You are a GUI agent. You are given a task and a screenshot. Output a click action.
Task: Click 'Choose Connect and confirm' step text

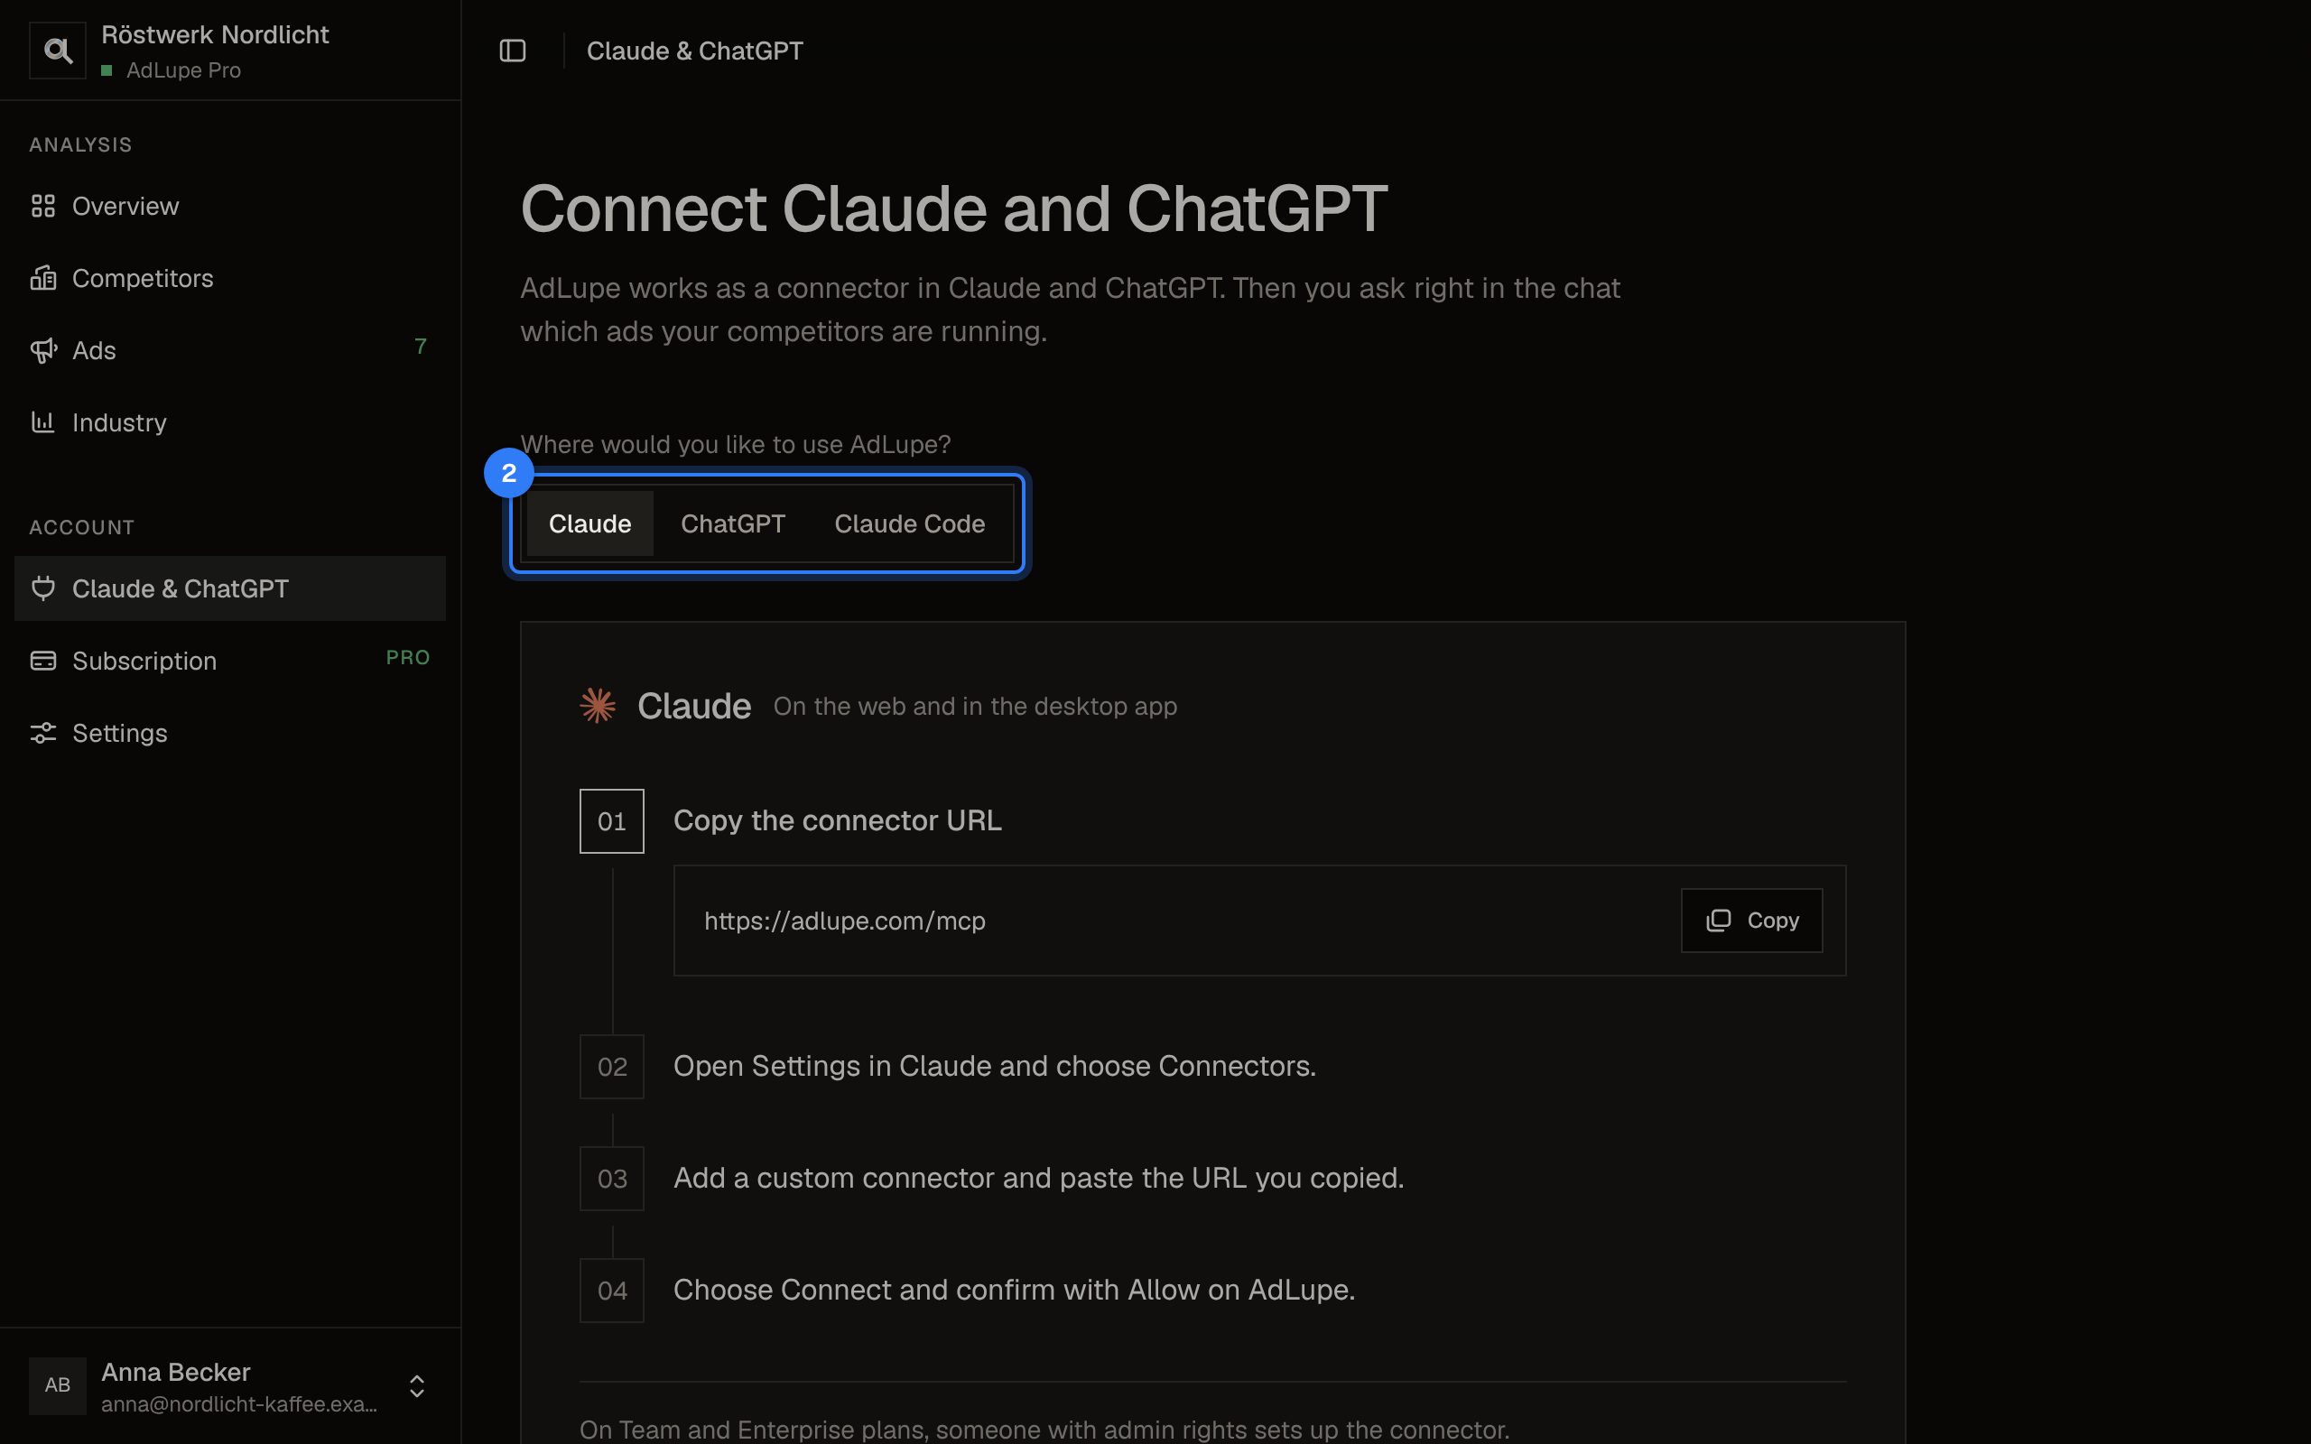[x=1014, y=1290]
